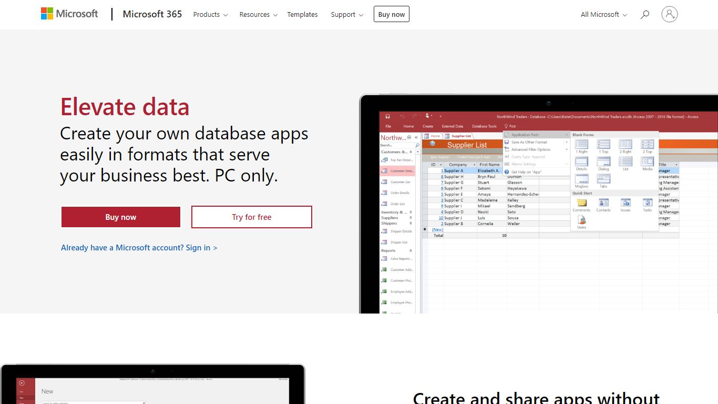Click the (New) record row
Screen dimensions: 718x404
point(550,229)
